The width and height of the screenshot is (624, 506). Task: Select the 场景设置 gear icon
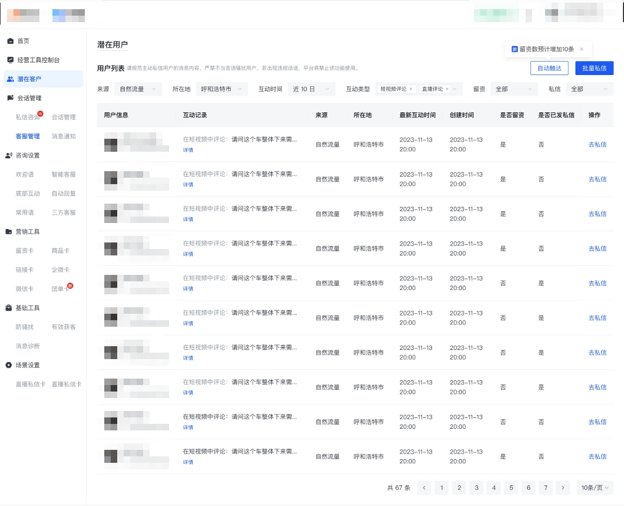(x=9, y=365)
